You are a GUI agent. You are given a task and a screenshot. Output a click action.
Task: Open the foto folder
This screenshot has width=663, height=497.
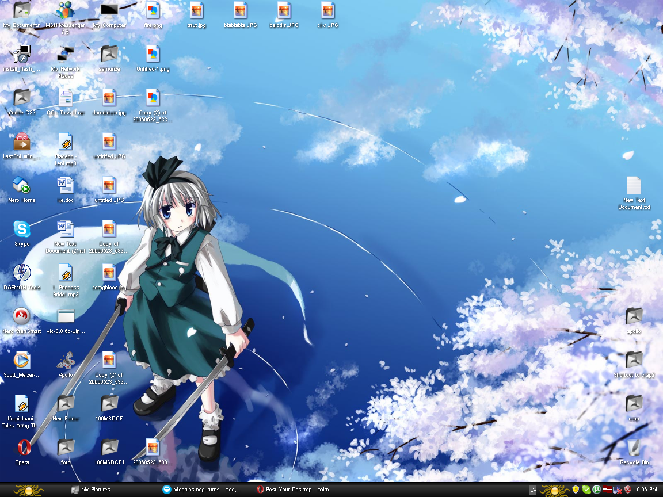[x=66, y=452]
